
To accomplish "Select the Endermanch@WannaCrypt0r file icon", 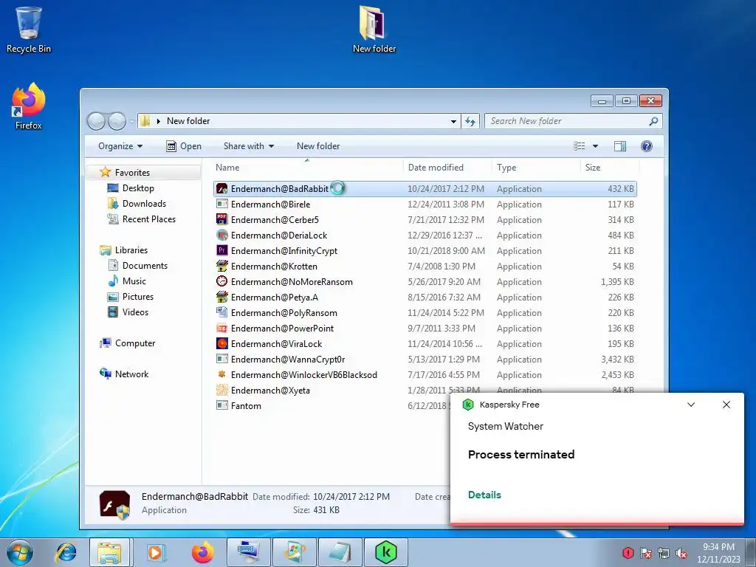I will coord(221,359).
